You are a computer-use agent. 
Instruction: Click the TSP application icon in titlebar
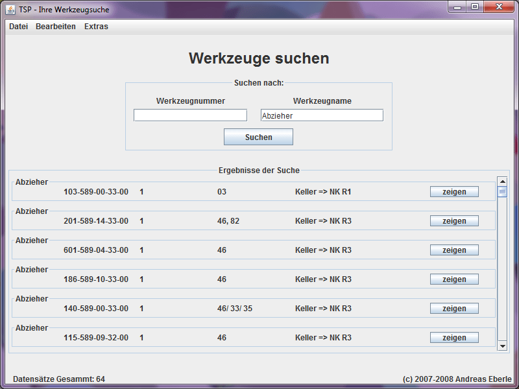(x=11, y=8)
